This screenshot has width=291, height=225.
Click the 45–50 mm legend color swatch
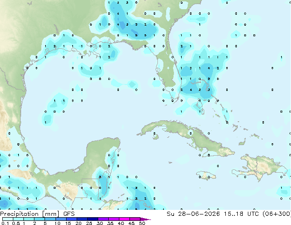click(x=135, y=219)
